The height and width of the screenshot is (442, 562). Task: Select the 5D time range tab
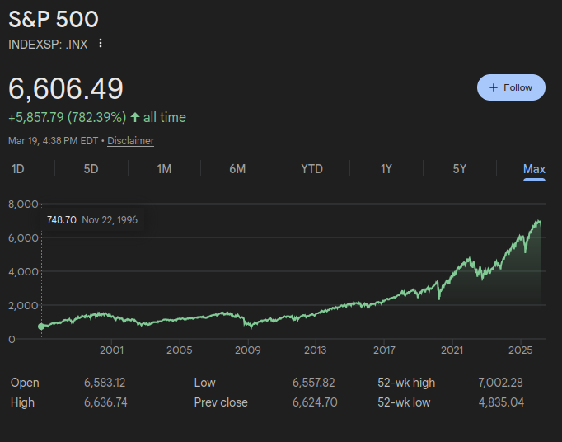tap(91, 168)
